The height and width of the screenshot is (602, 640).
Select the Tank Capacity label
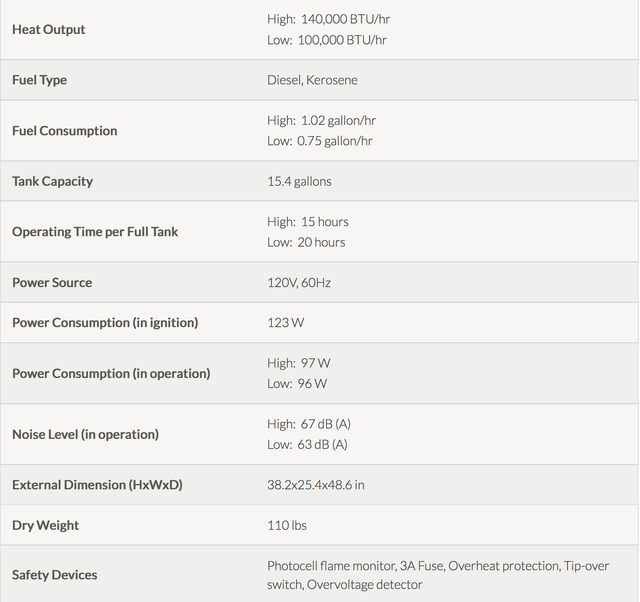coord(53,181)
